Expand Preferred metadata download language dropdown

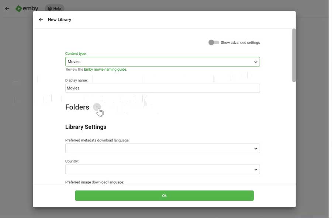pos(162,148)
